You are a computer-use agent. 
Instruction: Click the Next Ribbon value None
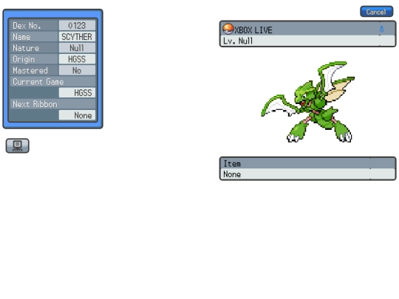(77, 115)
